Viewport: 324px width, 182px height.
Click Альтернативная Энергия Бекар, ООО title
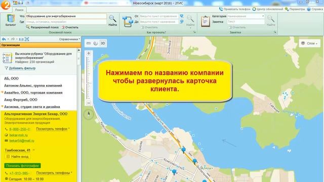pos(35,114)
